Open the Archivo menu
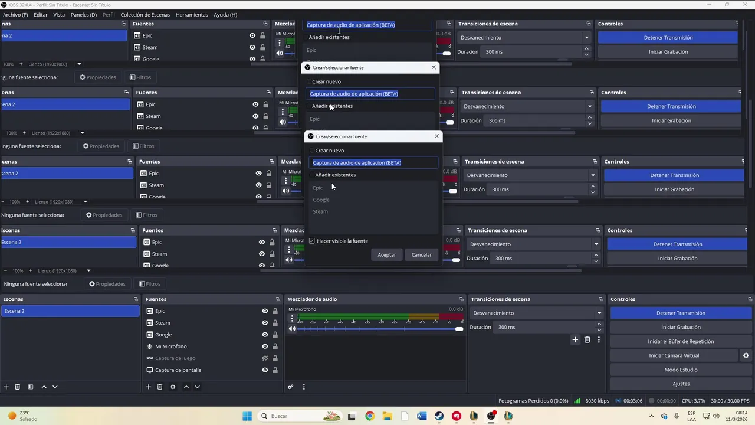This screenshot has width=755, height=425. tap(15, 14)
